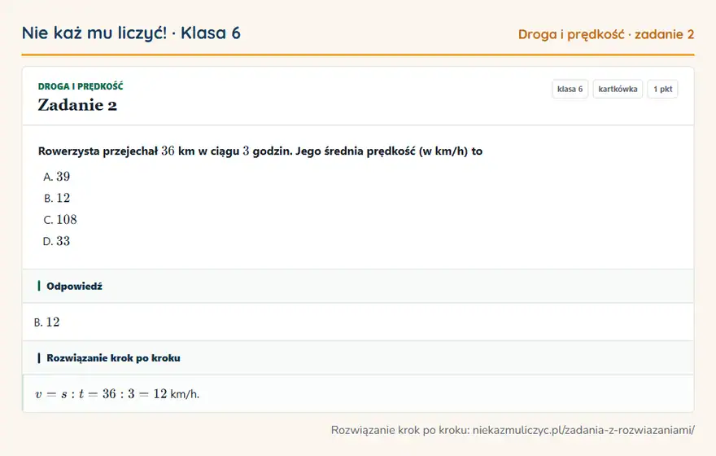Screen dimensions: 716x456
Task: Click the 'Nie każ mu liczyć! · Klasa 6' header title
Action: pyautogui.click(x=131, y=33)
